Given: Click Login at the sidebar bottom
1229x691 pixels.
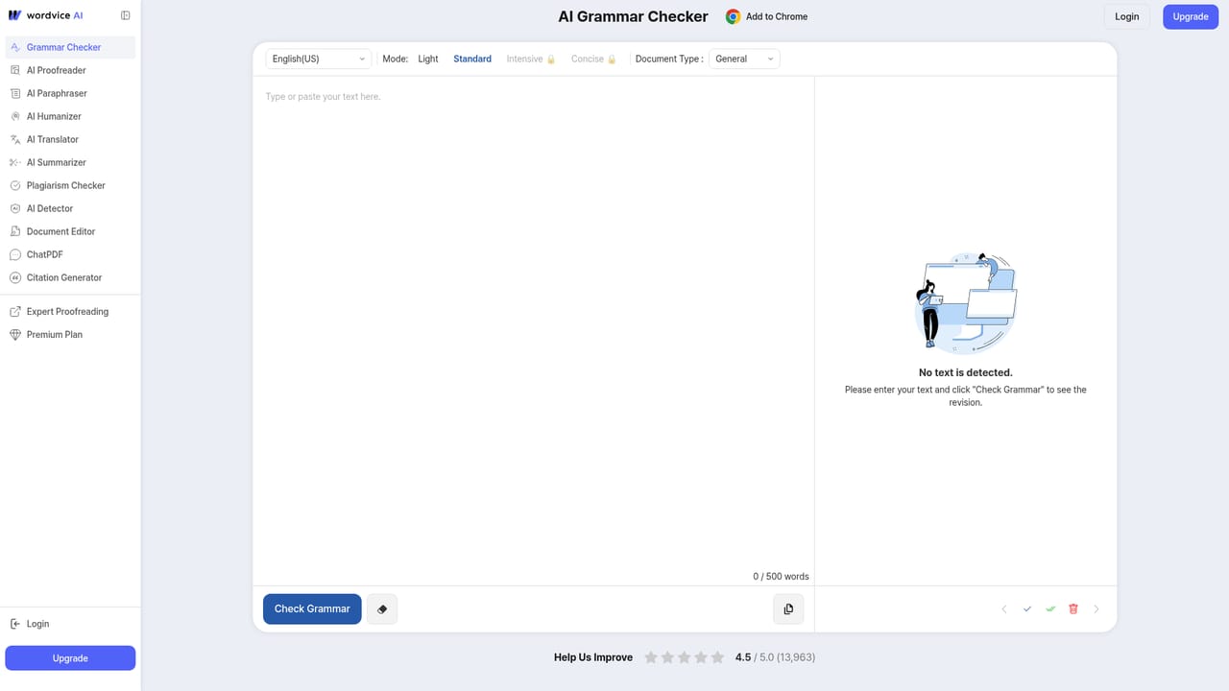Looking at the screenshot, I should click(x=70, y=624).
